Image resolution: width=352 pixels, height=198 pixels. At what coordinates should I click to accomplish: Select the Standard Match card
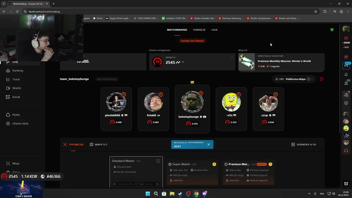(136, 172)
